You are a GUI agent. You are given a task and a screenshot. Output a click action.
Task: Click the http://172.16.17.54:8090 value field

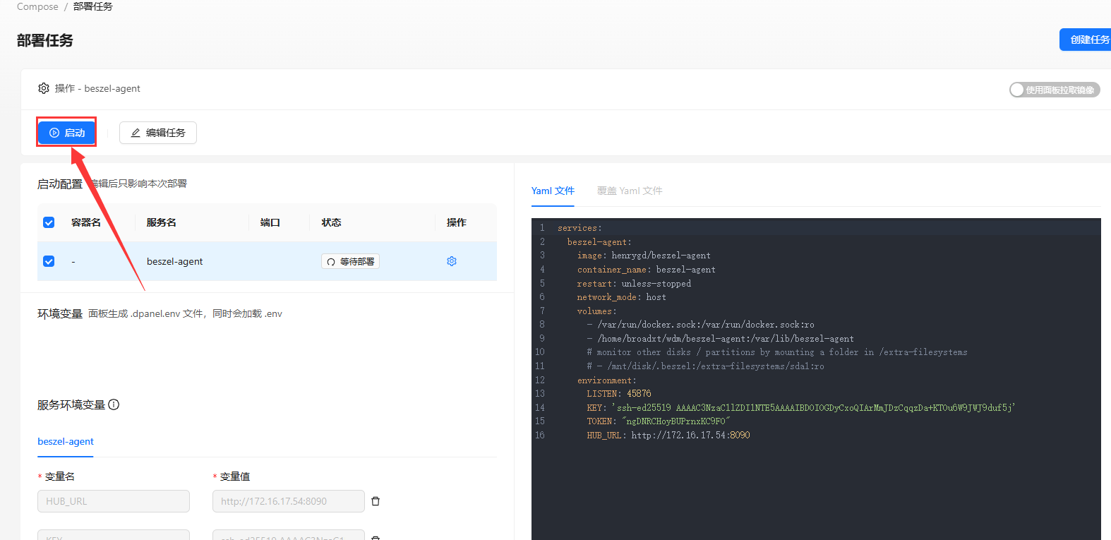coord(289,501)
